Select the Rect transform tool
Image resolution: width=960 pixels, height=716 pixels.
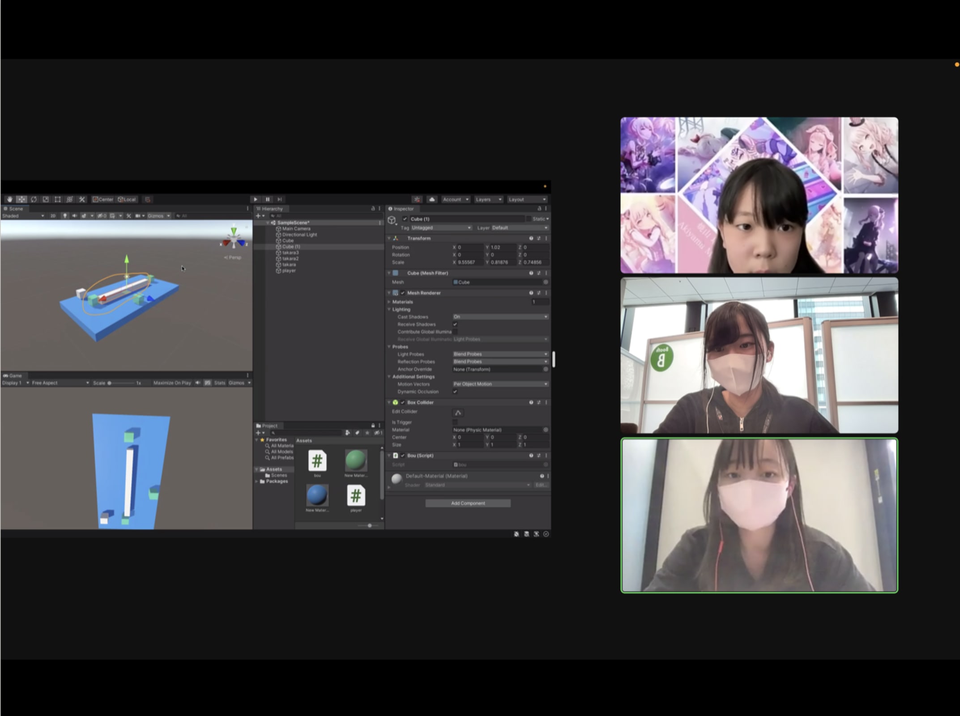pyautogui.click(x=57, y=199)
